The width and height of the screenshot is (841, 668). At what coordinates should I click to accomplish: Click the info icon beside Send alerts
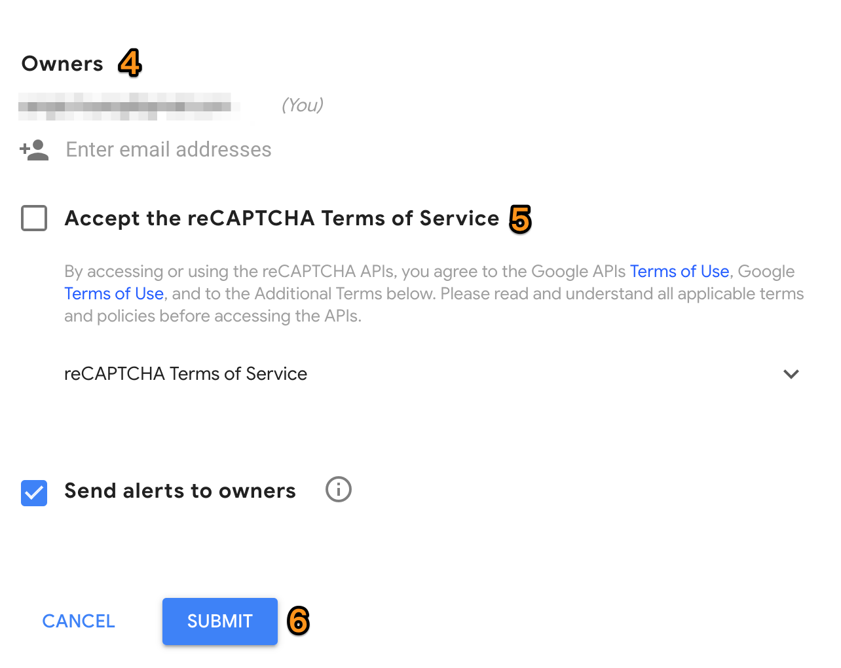[x=338, y=489]
